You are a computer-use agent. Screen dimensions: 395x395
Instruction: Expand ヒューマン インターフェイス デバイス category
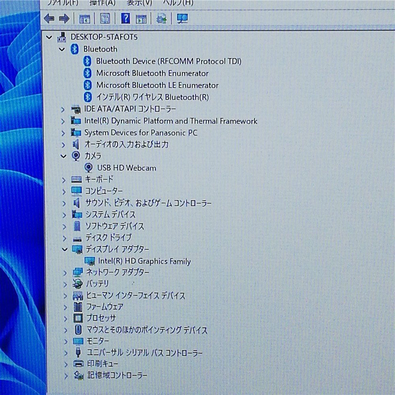65,296
